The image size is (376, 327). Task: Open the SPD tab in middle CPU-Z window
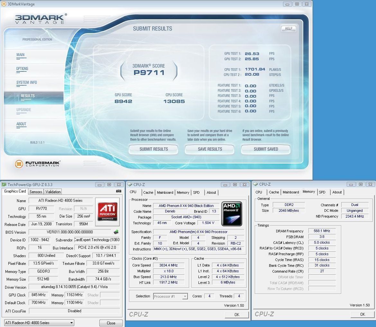pyautogui.click(x=196, y=192)
